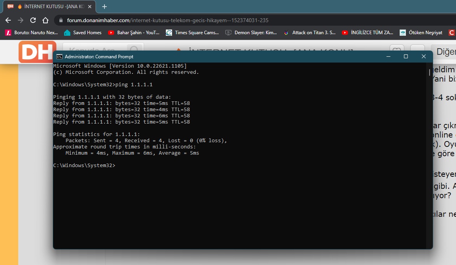This screenshot has width=456, height=265.
Task: Open Times Square Cams bookmark
Action: point(192,33)
